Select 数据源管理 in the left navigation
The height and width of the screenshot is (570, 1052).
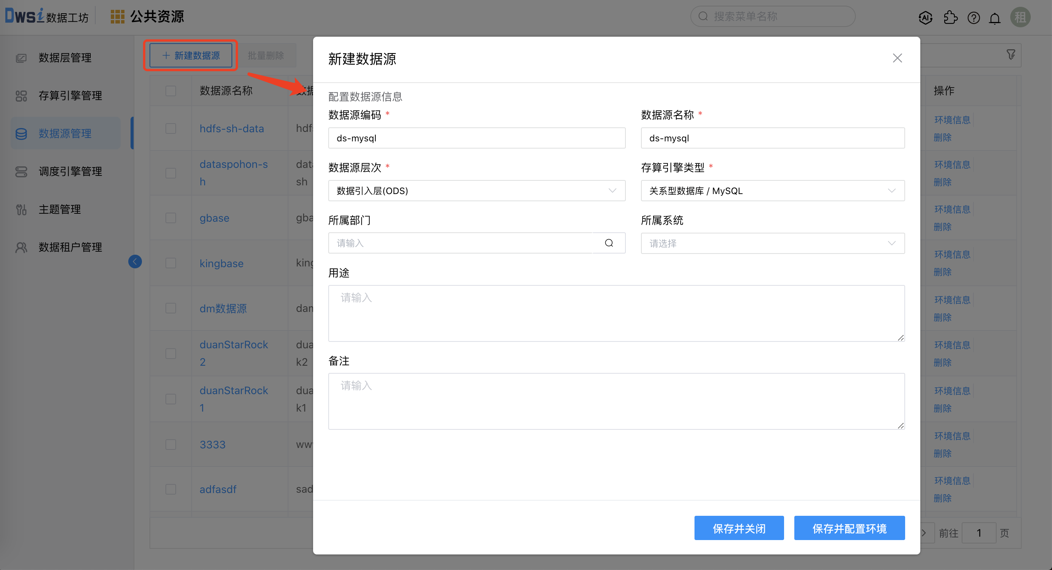65,133
